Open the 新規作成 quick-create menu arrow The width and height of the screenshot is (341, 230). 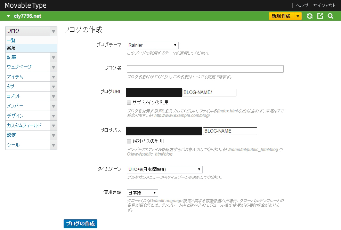298,16
